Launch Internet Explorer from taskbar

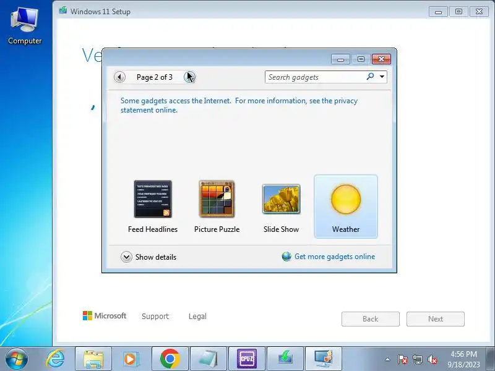pos(56,359)
